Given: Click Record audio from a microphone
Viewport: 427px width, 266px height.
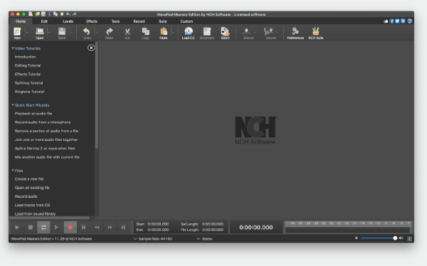Looking at the screenshot, I should (x=43, y=122).
